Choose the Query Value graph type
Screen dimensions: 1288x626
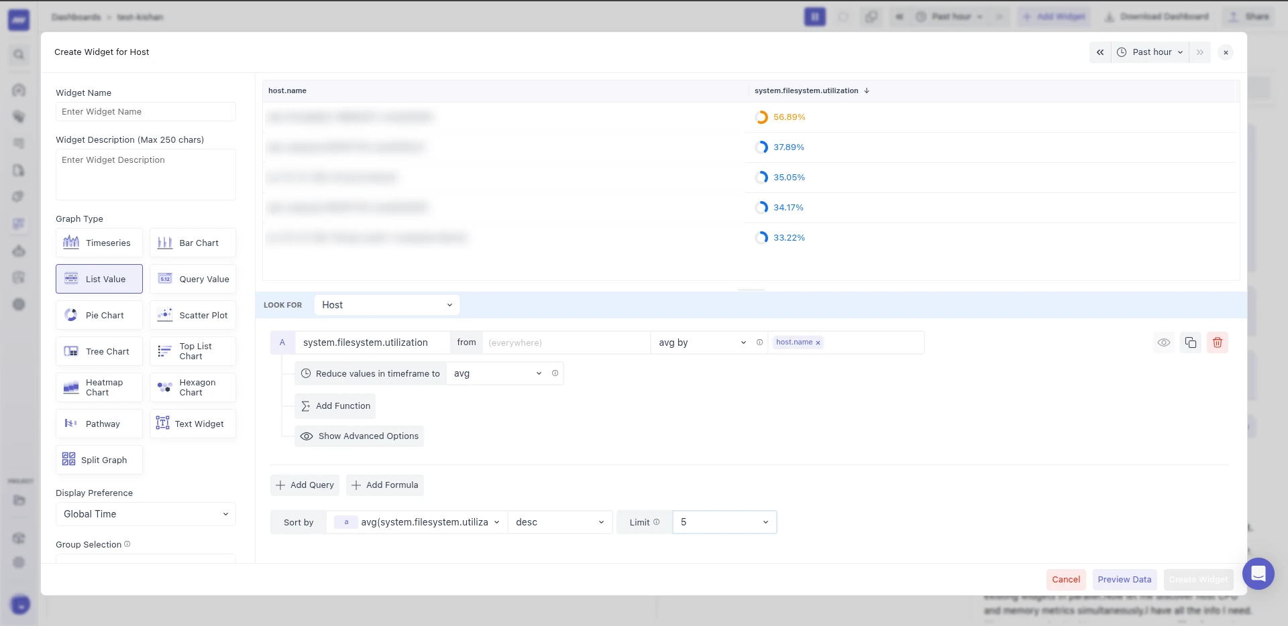click(x=193, y=279)
